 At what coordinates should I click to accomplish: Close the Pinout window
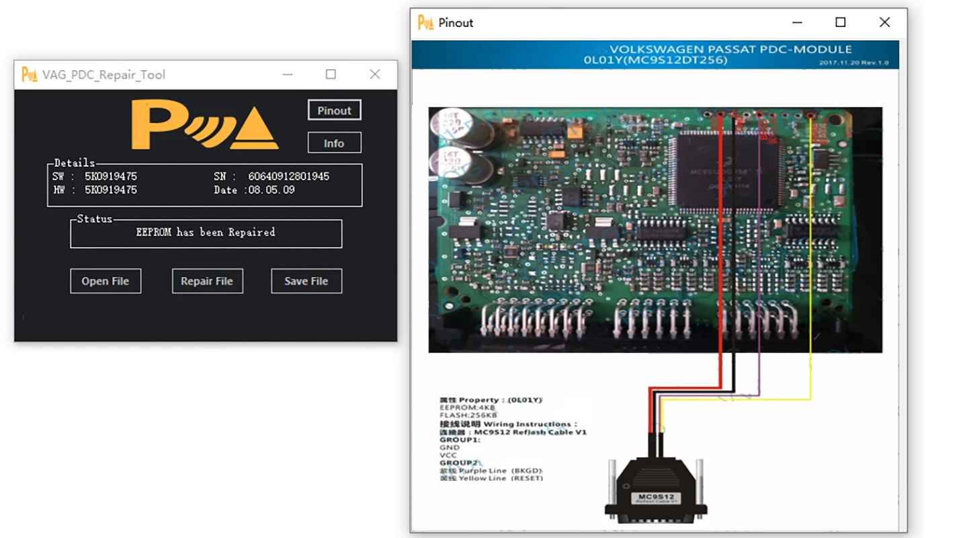pyautogui.click(x=884, y=23)
